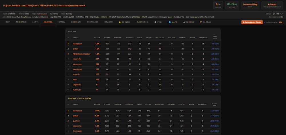Screen dimensions: 286x135
Task: Open the CHAT tab
Action: [158, 22]
